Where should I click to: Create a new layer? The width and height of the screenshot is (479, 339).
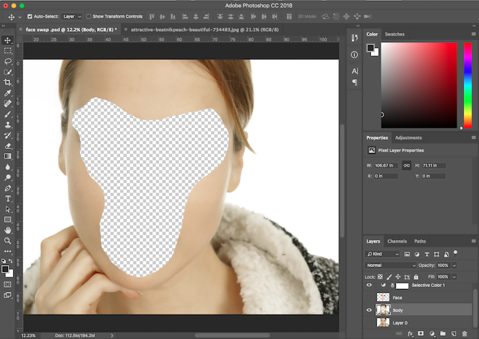point(454,334)
